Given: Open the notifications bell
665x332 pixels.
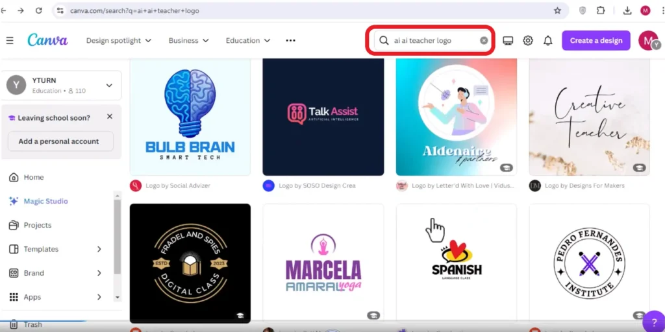Looking at the screenshot, I should [x=548, y=41].
